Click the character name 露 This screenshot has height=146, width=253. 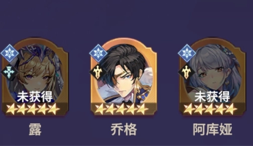[35, 130]
